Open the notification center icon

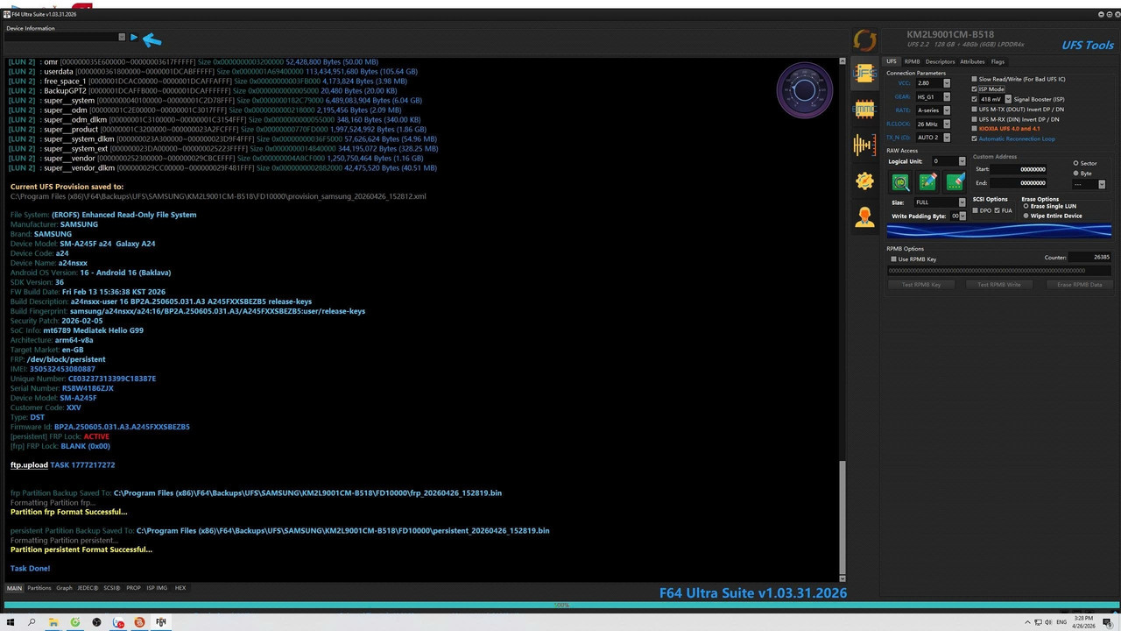(x=1110, y=622)
